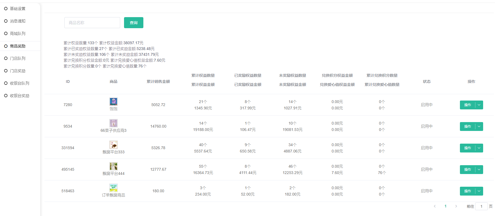
Task: Click the 订单飘窗商品 product thumbnail
Action: coord(113,188)
